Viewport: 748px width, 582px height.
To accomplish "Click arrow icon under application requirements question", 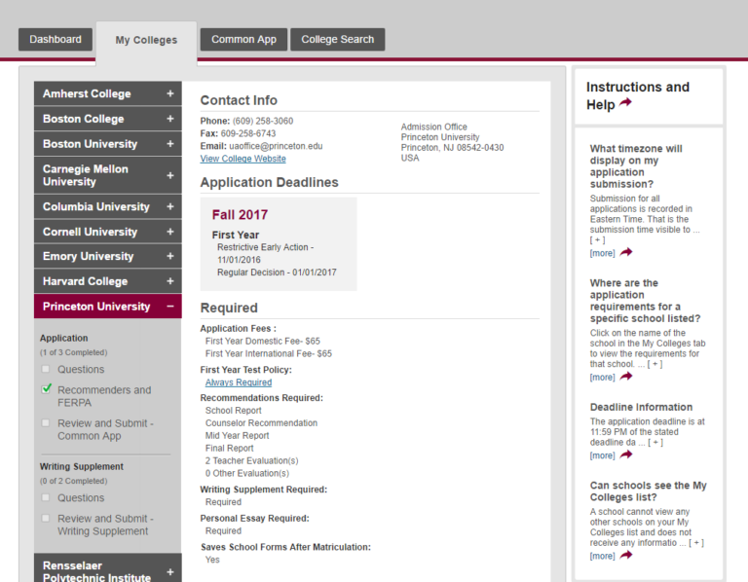I will (625, 377).
